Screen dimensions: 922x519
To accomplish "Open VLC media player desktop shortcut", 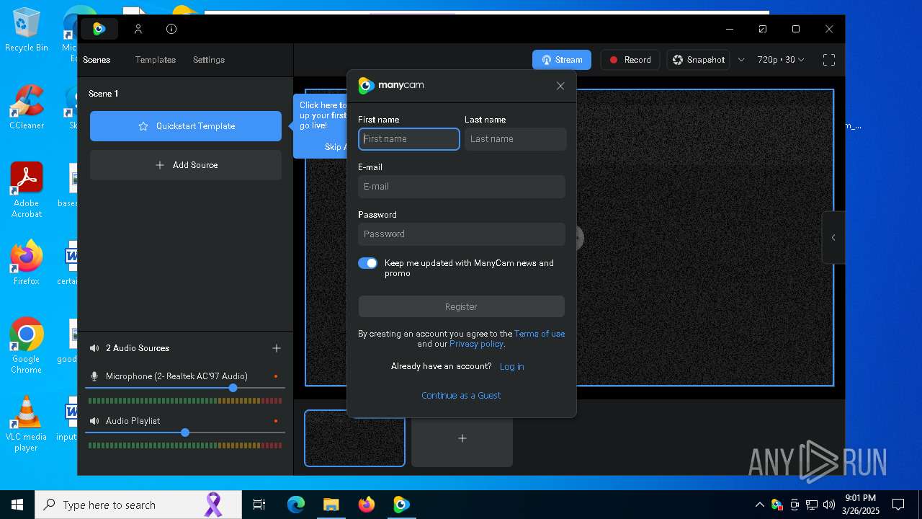I will (26, 424).
